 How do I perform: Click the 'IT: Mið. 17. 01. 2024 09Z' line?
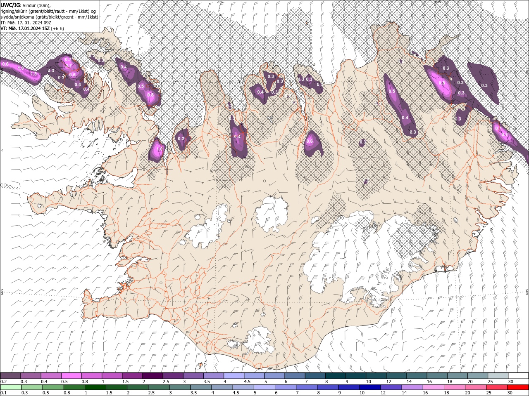25,23
